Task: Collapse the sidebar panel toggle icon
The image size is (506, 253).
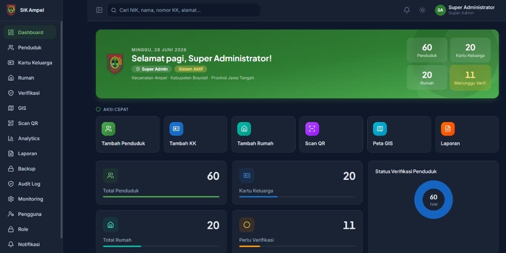Action: pos(99,10)
